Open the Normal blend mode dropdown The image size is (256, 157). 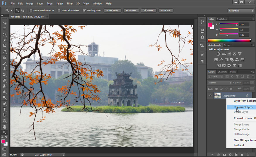click(x=220, y=83)
